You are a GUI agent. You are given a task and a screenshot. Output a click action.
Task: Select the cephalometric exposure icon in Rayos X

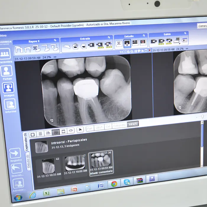(x=28, y=49)
